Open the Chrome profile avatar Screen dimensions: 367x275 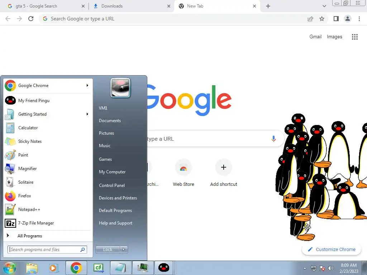pos(348,19)
